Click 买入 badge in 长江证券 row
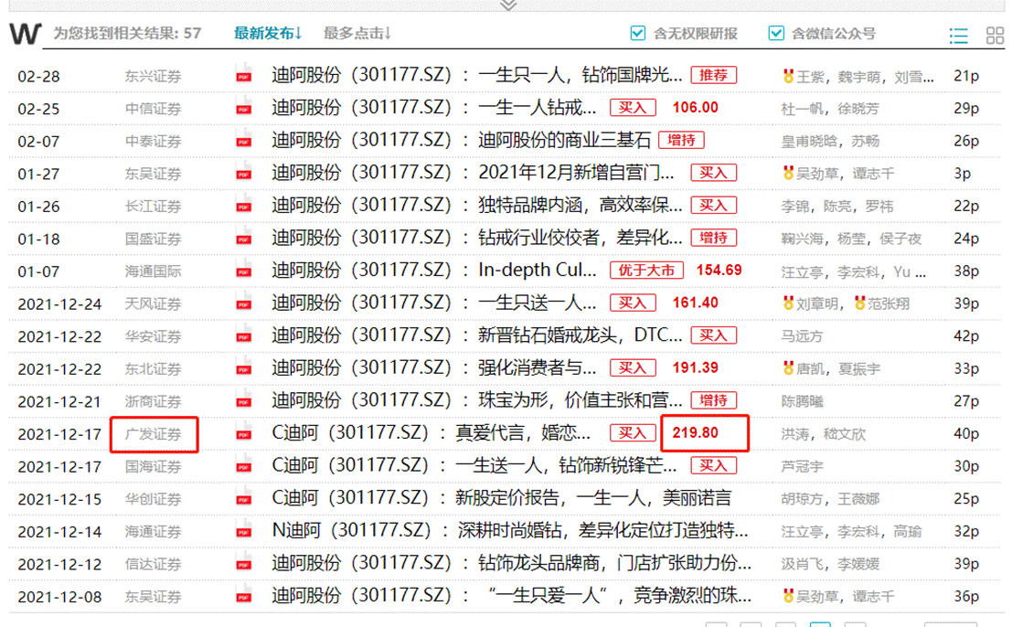This screenshot has height=627, width=1012. 713,205
